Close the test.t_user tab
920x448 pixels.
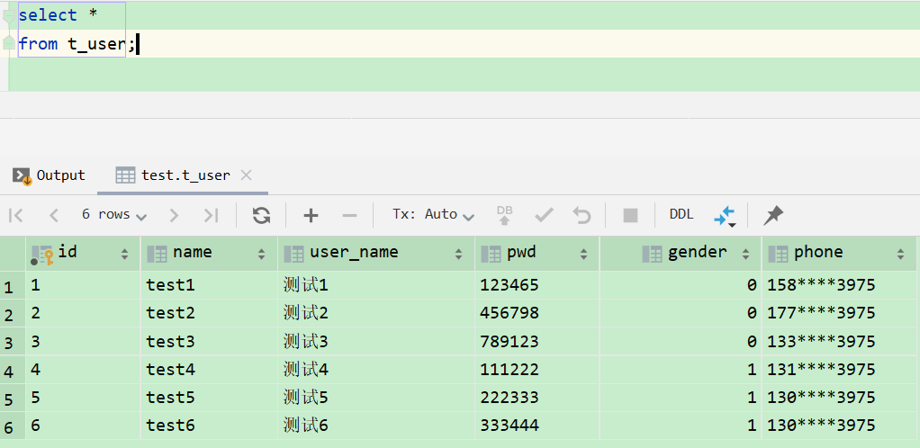[247, 175]
